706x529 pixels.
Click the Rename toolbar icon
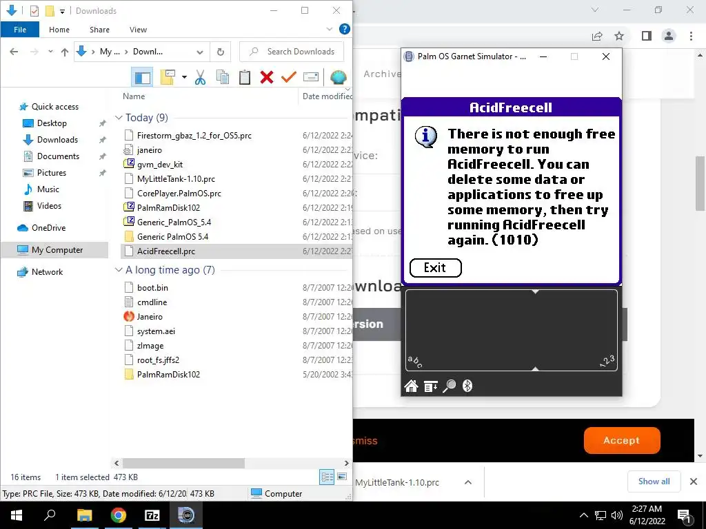point(311,77)
